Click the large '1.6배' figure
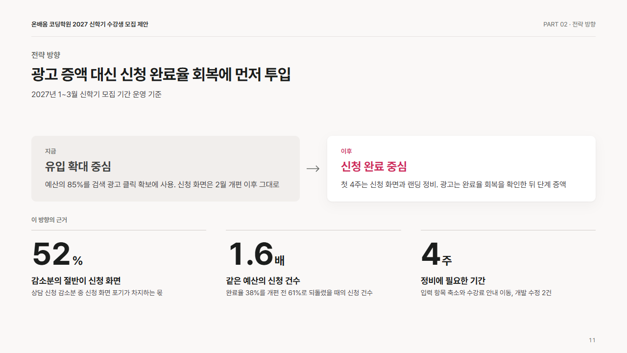 (x=256, y=254)
